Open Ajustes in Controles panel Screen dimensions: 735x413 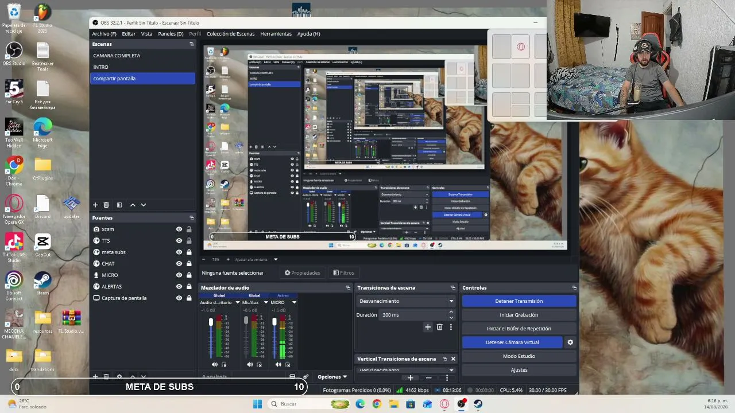coord(519,370)
